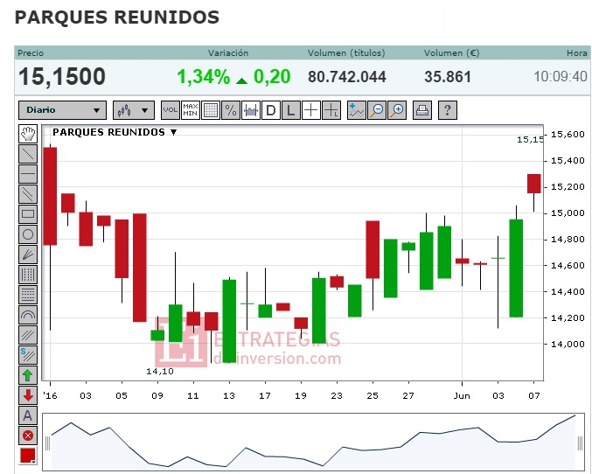
Task: Toggle the range overview panel button
Action: coord(251,110)
